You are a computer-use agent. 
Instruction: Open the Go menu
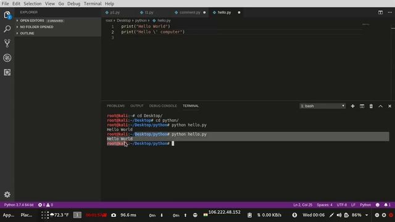click(61, 4)
